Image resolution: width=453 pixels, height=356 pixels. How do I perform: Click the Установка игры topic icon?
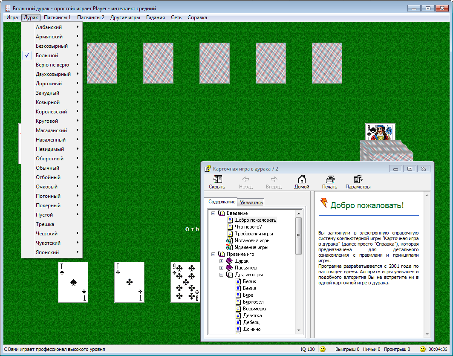coord(229,240)
